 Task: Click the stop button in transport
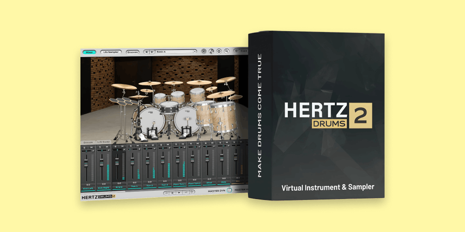[x=173, y=193]
